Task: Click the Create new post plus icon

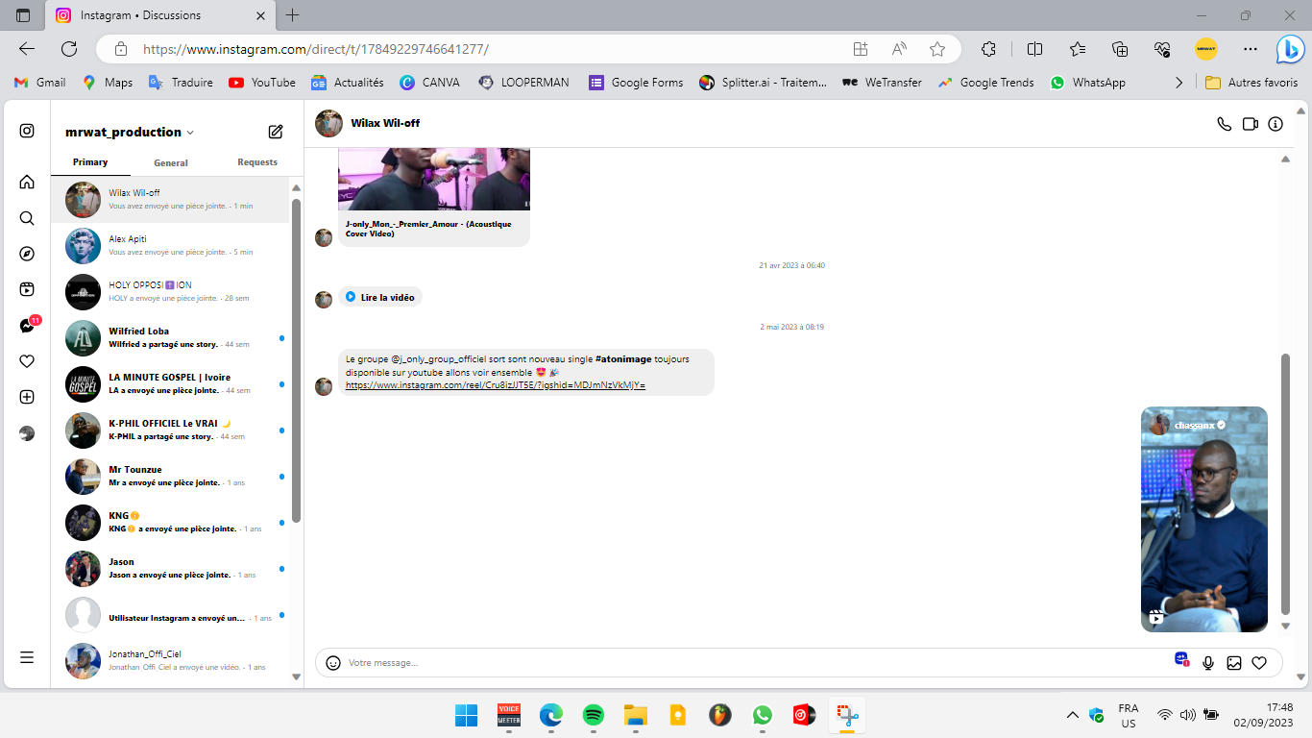Action: coord(27,397)
